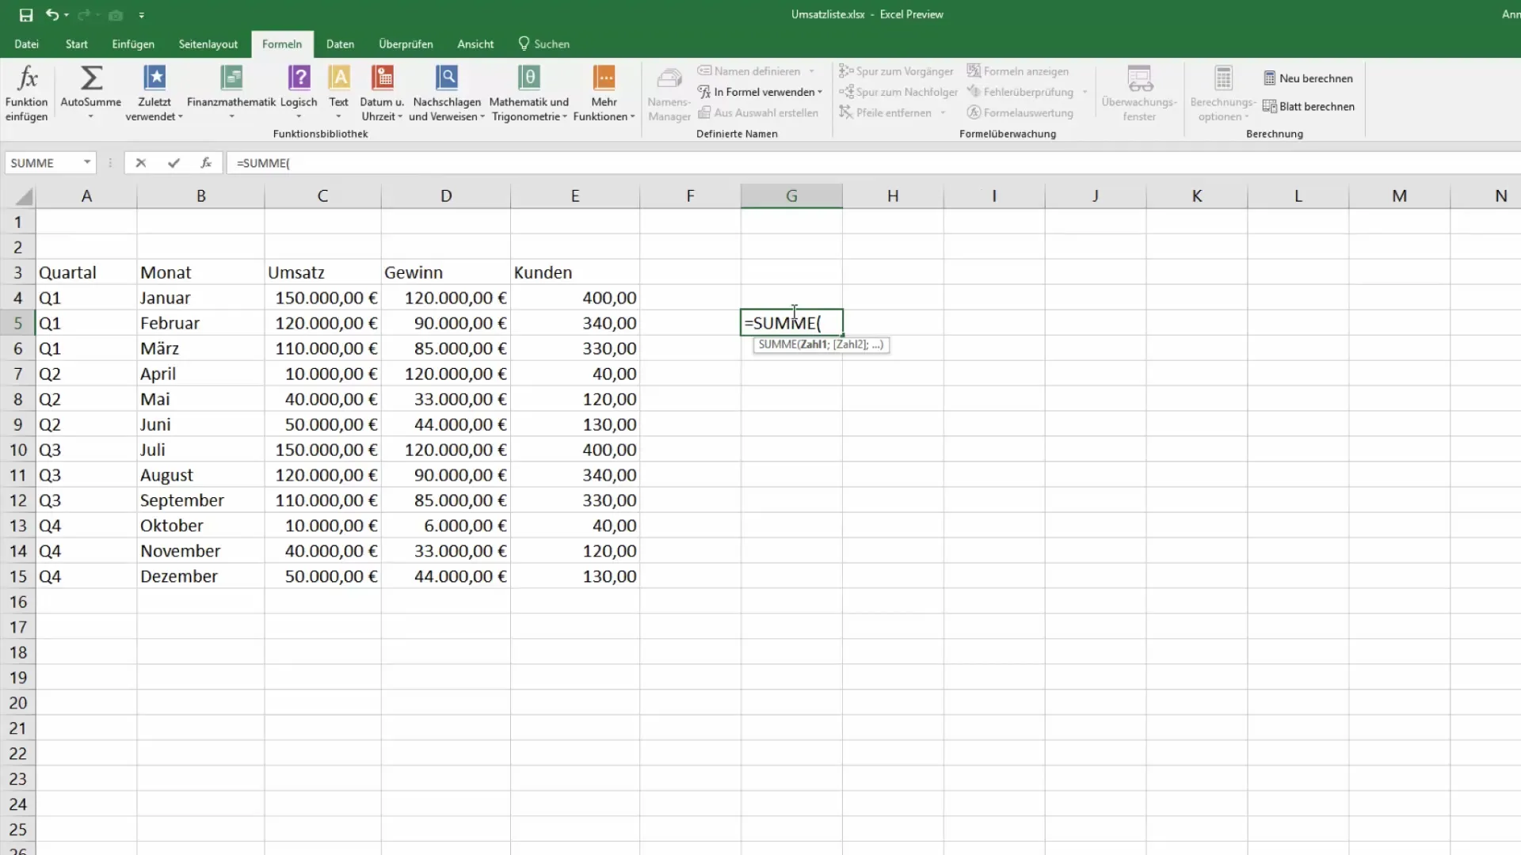Open the quick access toolbar customize arrow
Image resolution: width=1521 pixels, height=855 pixels.
click(141, 15)
